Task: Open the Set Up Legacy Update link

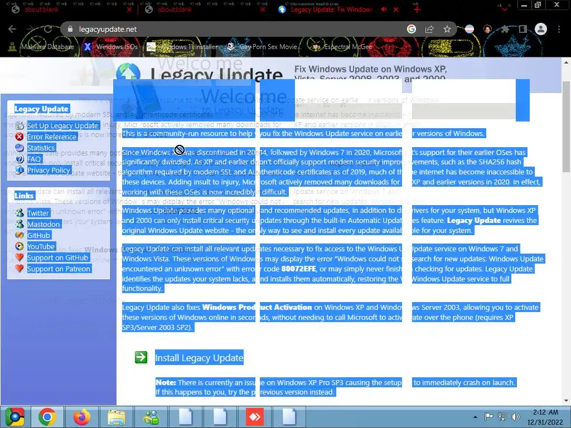Action: 62,125
